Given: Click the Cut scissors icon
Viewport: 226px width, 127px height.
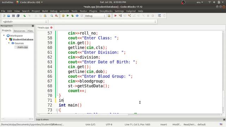Looking at the screenshot, I should [36, 16].
